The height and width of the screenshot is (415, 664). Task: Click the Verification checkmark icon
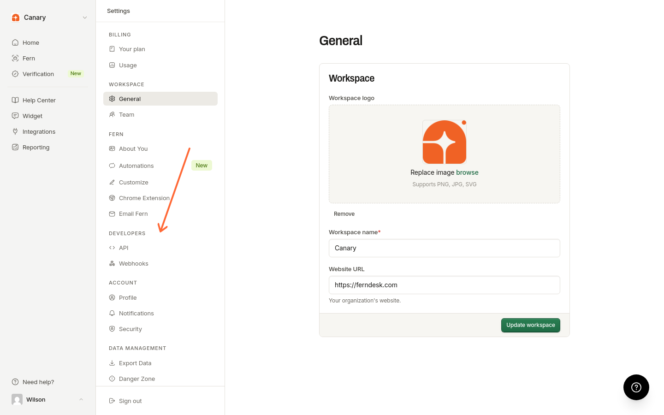point(15,74)
